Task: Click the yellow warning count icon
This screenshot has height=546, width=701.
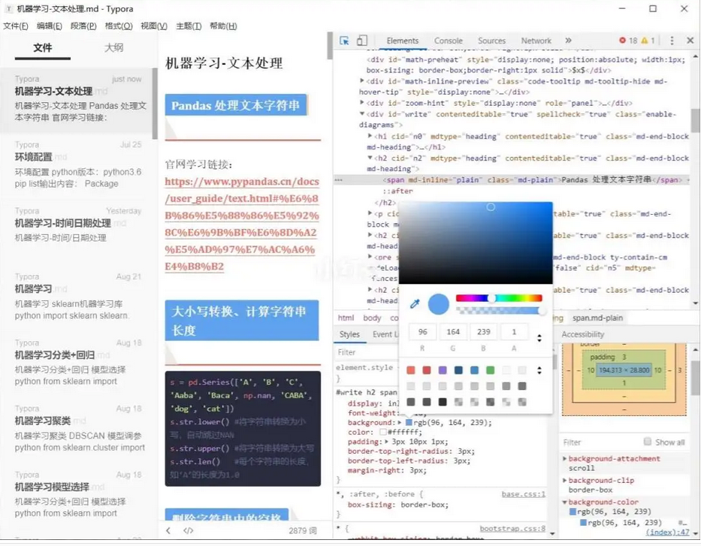Action: (x=644, y=41)
